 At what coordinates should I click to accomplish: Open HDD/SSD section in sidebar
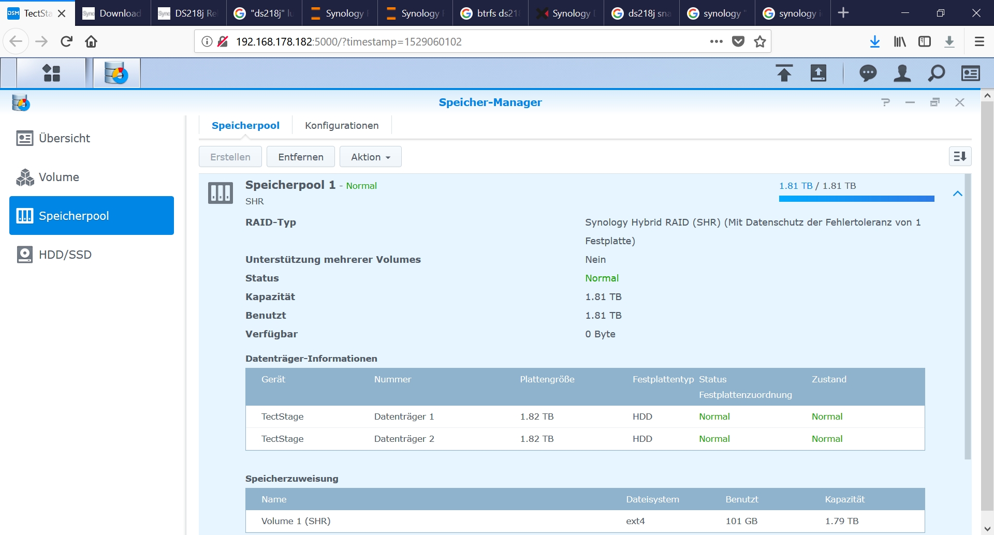pos(65,255)
